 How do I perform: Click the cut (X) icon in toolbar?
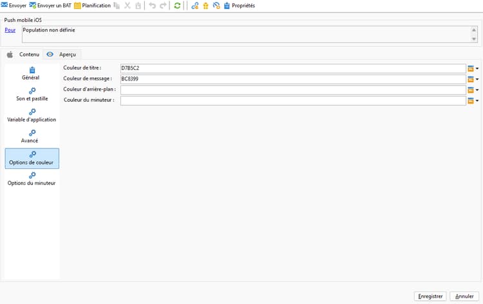128,6
